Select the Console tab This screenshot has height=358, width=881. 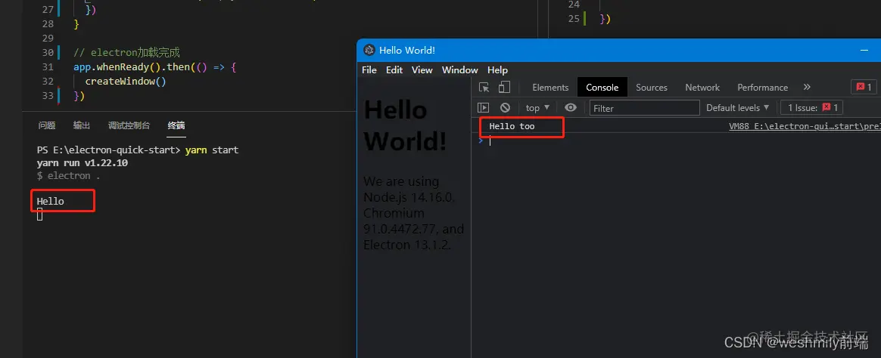pyautogui.click(x=602, y=88)
